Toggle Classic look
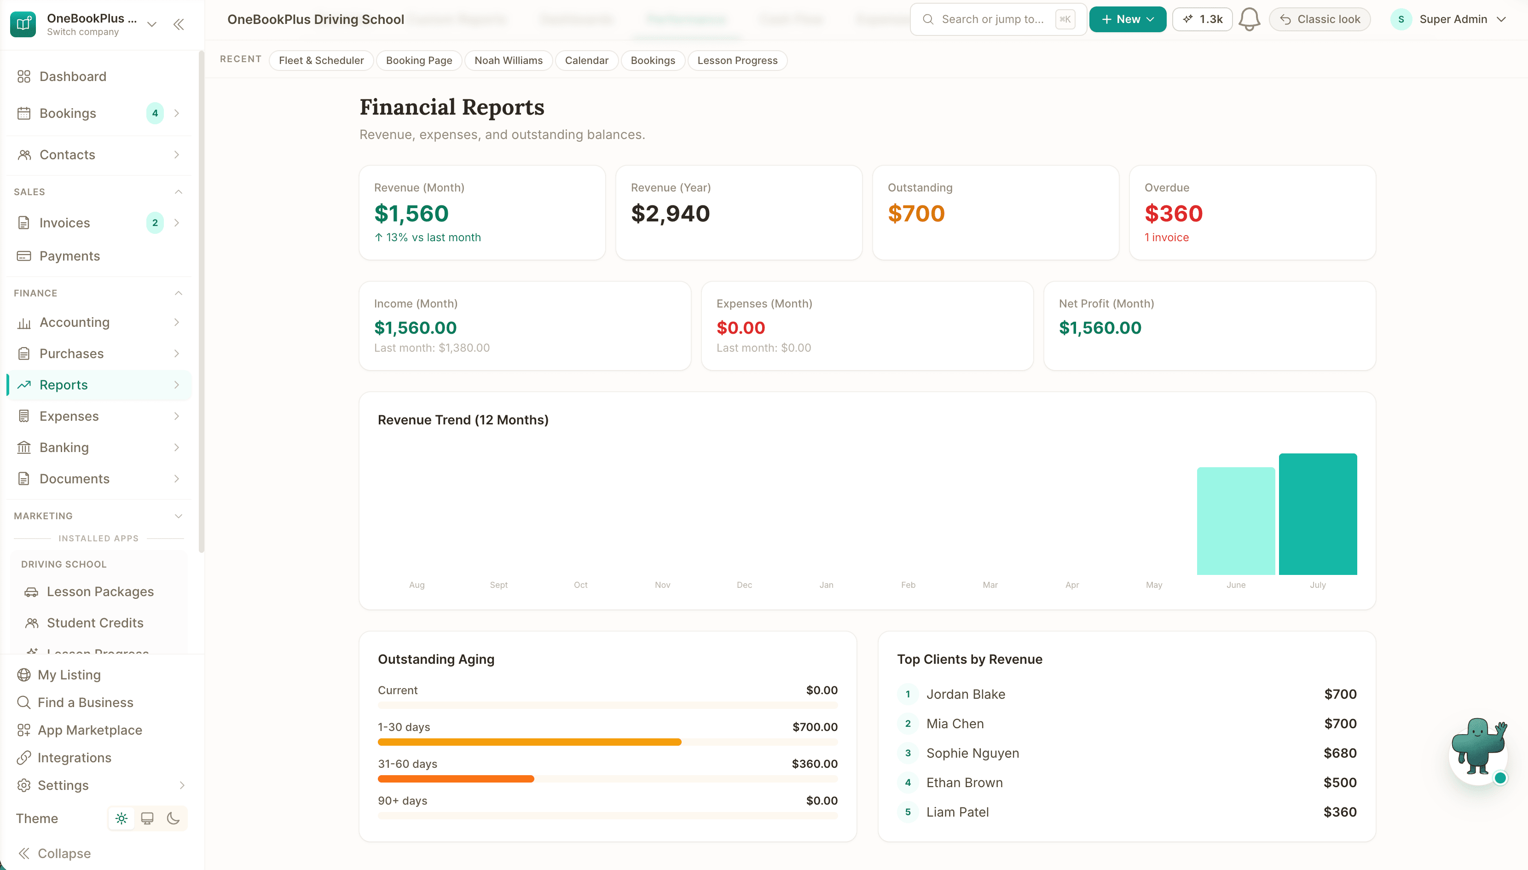This screenshot has width=1528, height=870. coord(1320,19)
